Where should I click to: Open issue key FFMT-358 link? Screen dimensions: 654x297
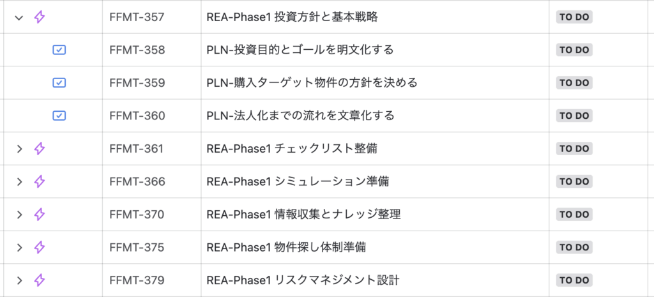[137, 50]
